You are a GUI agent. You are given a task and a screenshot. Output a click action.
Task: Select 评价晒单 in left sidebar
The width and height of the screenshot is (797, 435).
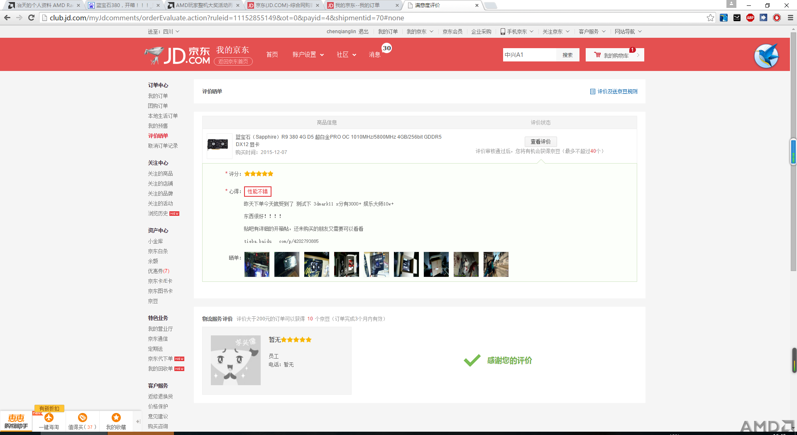point(158,136)
